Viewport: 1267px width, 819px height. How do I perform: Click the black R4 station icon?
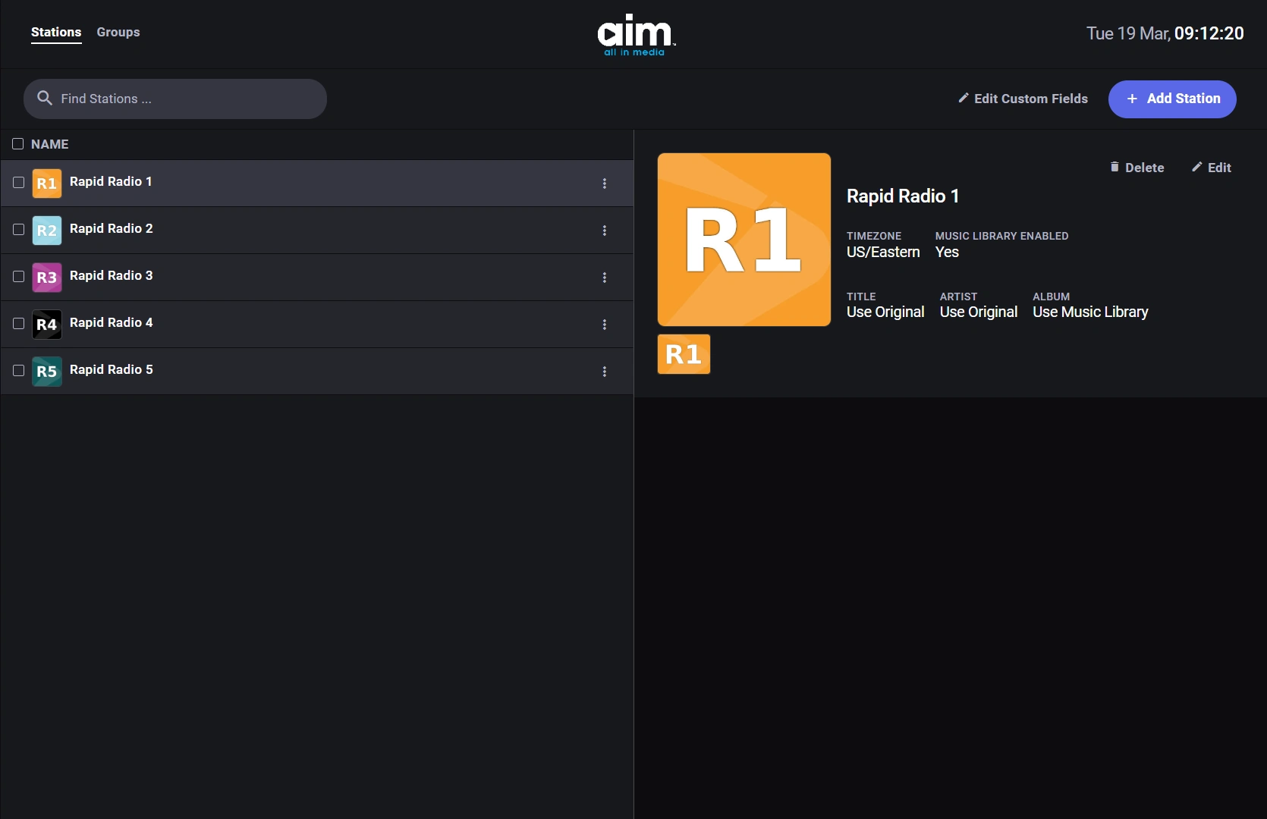click(x=47, y=324)
